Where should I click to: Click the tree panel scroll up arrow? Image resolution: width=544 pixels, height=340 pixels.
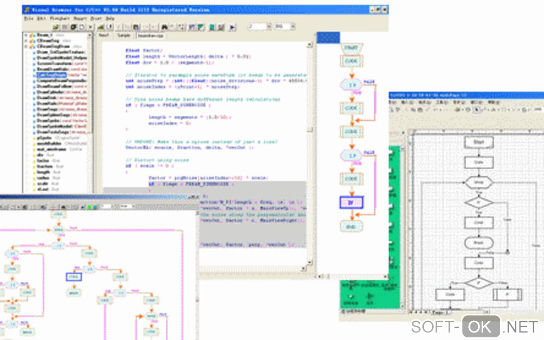pyautogui.click(x=90, y=35)
